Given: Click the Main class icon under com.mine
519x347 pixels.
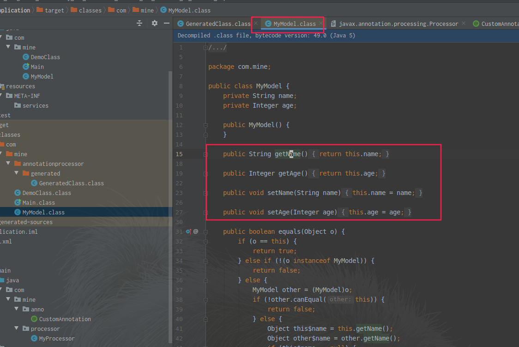Looking at the screenshot, I should click(26, 67).
